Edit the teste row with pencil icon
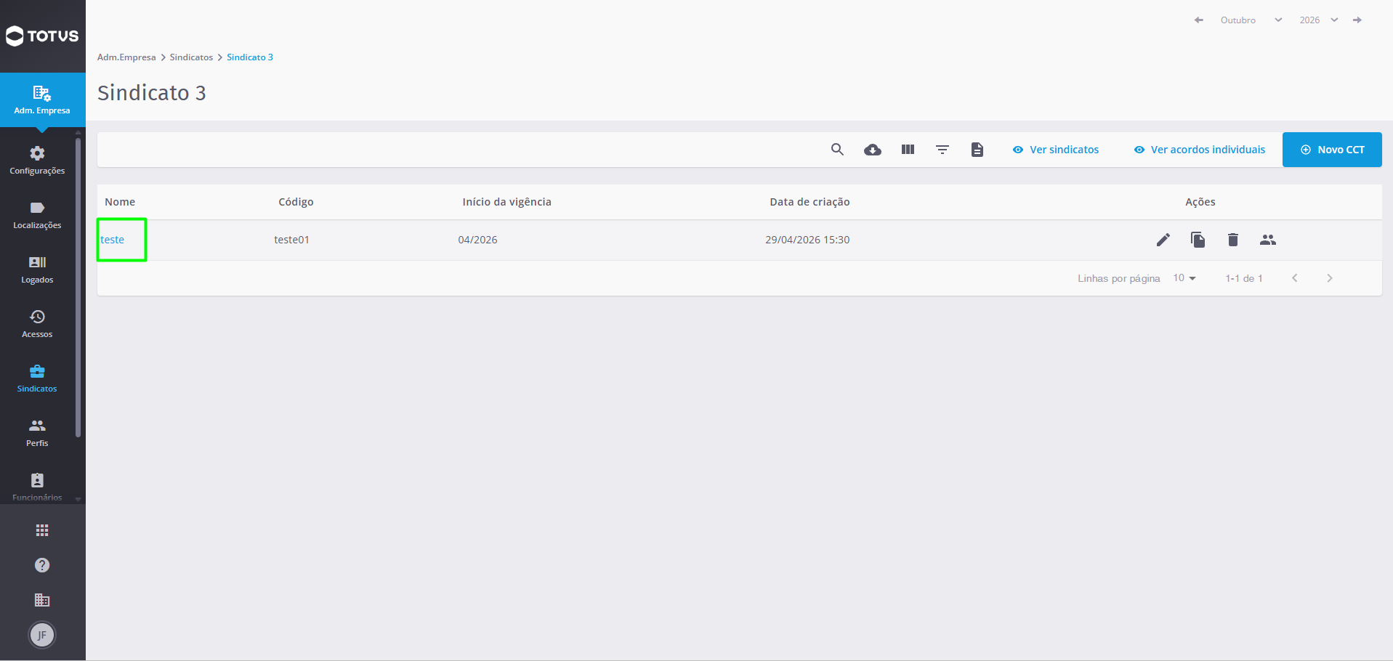The width and height of the screenshot is (1393, 661). 1163,240
